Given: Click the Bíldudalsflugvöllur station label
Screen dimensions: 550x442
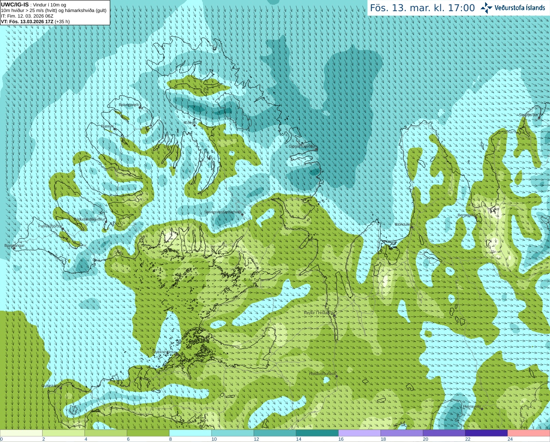Looking at the screenshot, I should (90, 219).
